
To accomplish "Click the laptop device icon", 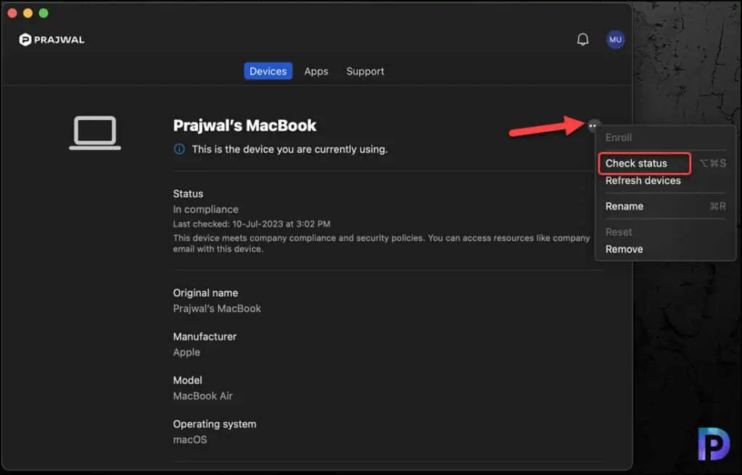I will 95,133.
